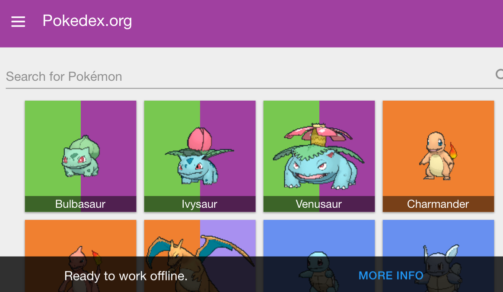Click the Venusaur name label

[x=319, y=204]
